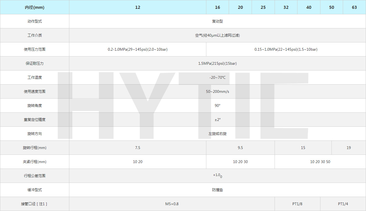Click the 使用速度范围 row label
Image resolution: width=366 pixels, height=211 pixels.
pos(35,91)
